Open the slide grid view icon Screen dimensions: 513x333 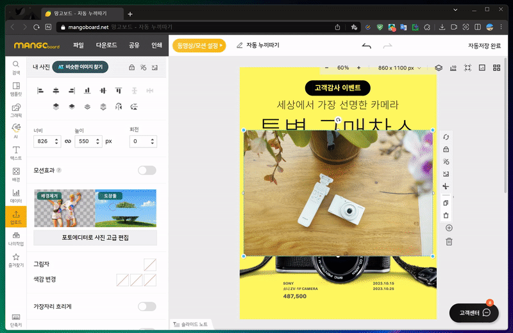[x=496, y=68]
